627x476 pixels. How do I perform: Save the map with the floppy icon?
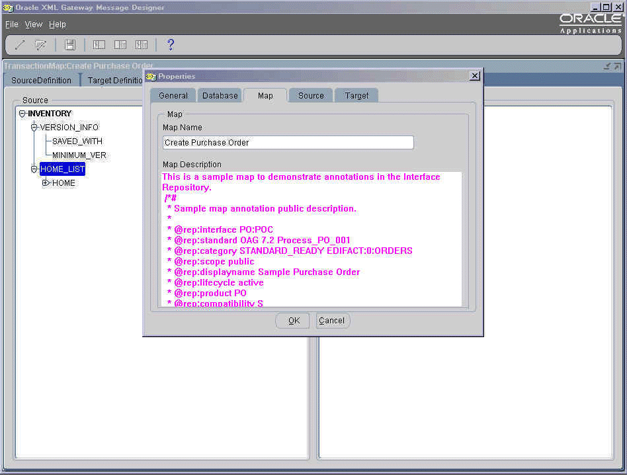point(70,45)
